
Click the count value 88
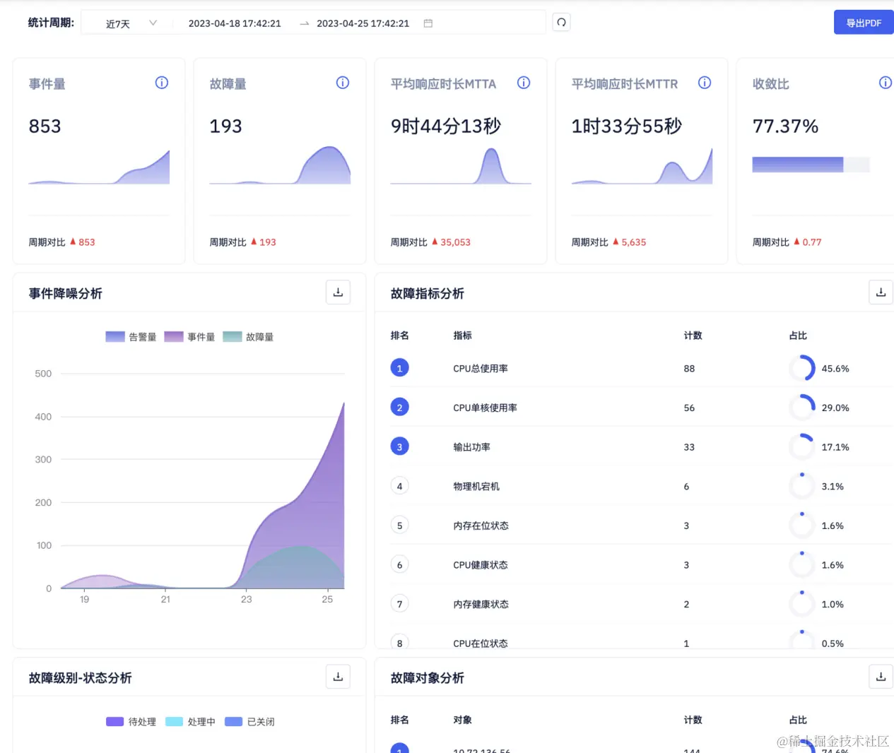tap(689, 369)
